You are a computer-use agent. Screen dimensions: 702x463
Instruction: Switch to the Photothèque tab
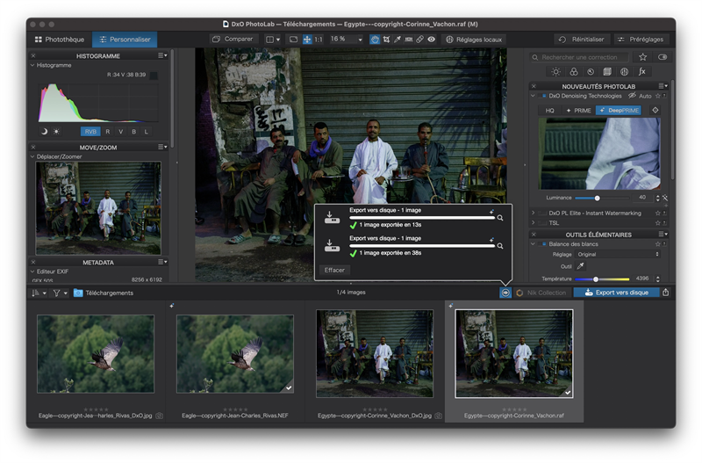pos(60,40)
